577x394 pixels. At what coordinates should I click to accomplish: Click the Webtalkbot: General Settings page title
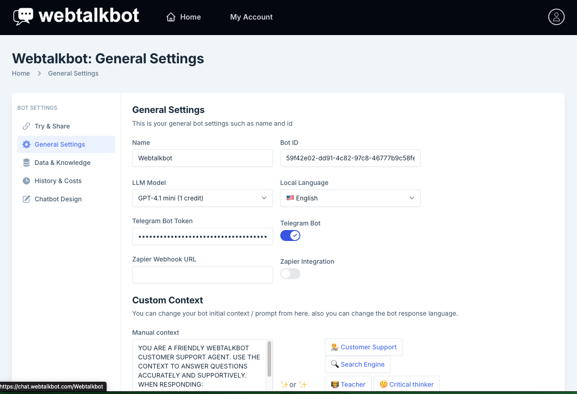108,58
